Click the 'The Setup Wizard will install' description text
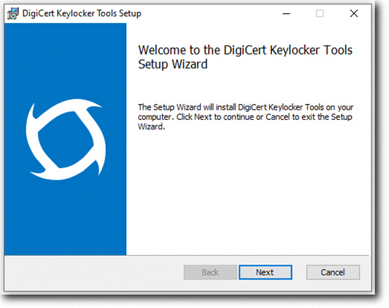Screen dimensions: 389x308 coord(246,117)
